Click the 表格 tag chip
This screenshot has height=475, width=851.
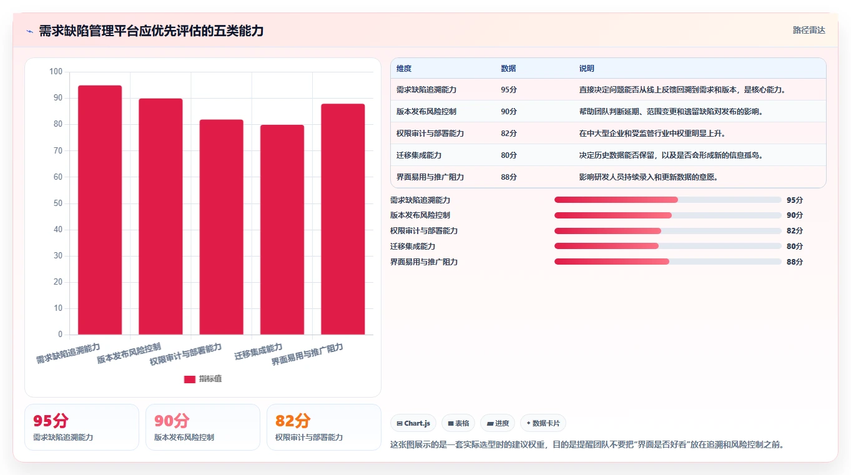458,423
